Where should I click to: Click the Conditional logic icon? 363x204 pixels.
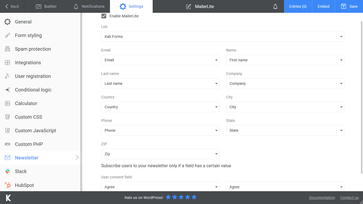[7, 90]
